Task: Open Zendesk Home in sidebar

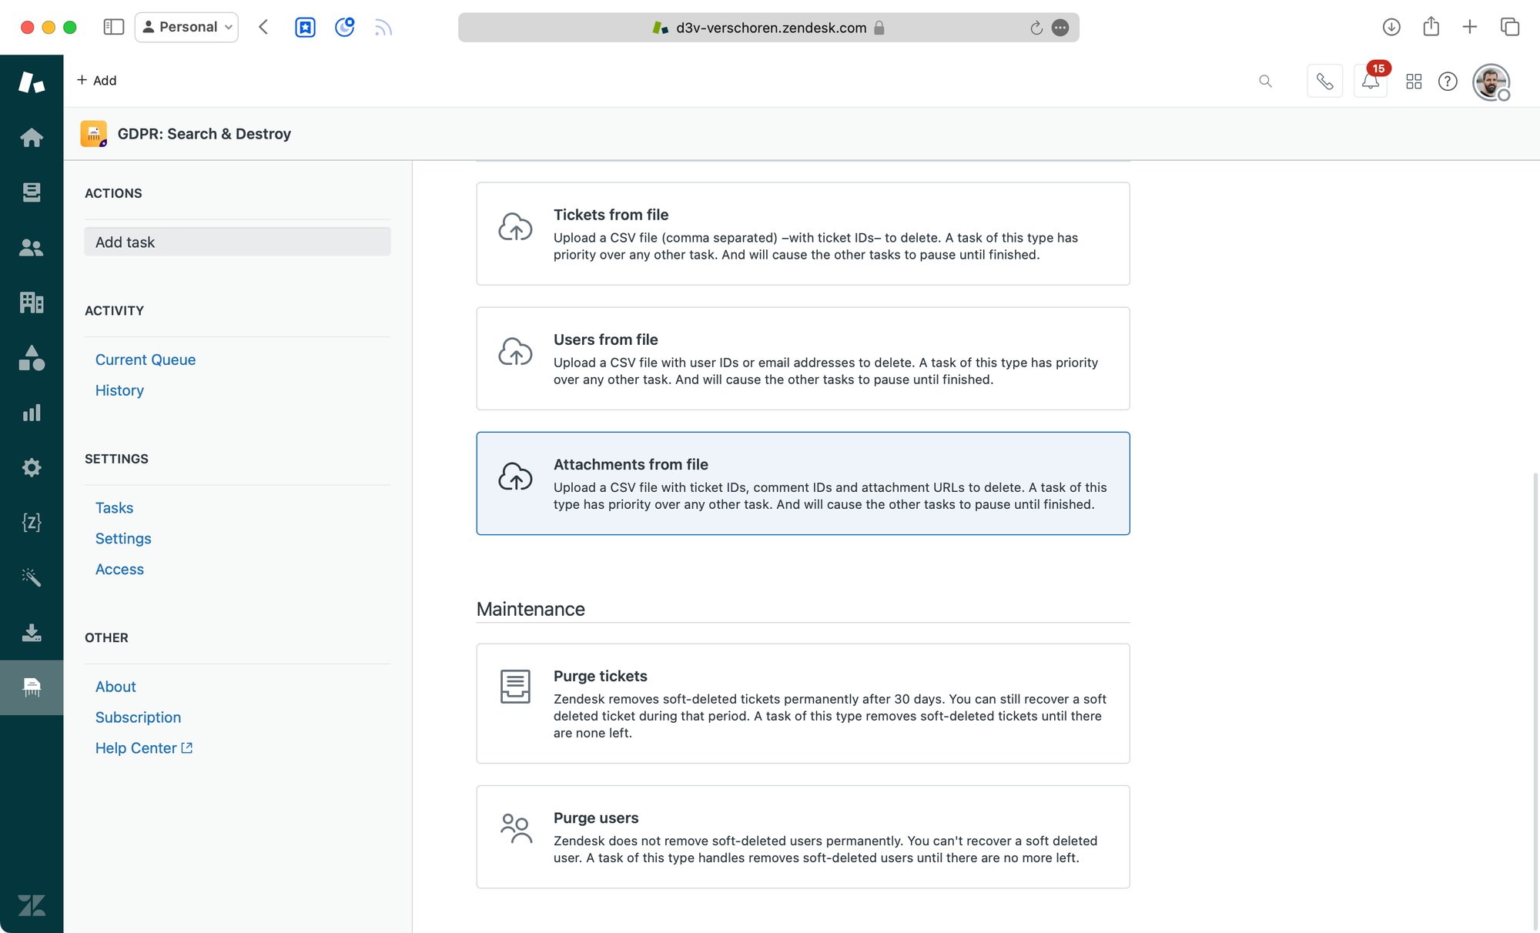Action: pyautogui.click(x=32, y=138)
